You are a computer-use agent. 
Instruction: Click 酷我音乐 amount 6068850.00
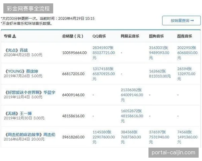point(187,53)
